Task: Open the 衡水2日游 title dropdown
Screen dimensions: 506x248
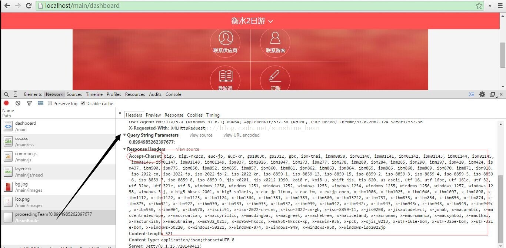Action: click(252, 21)
